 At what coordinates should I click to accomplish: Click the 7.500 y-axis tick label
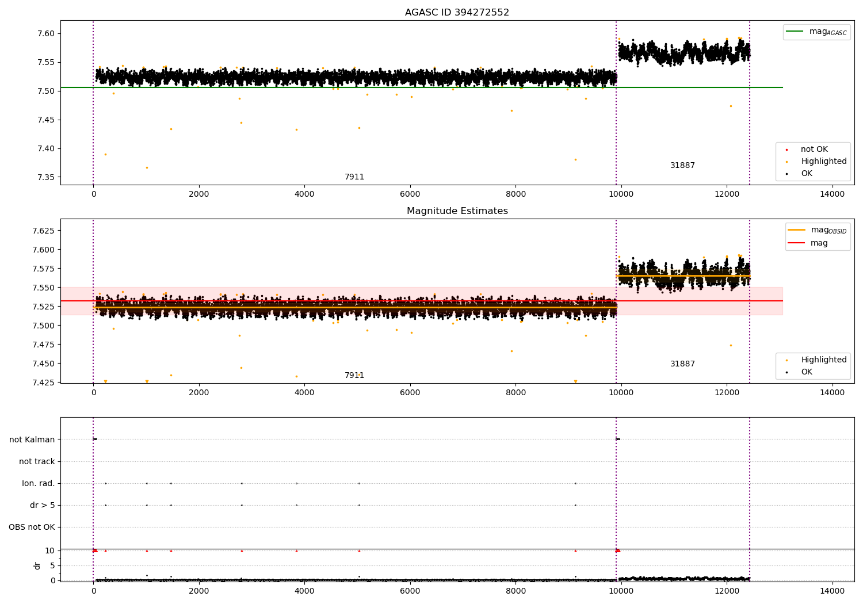tap(44, 326)
